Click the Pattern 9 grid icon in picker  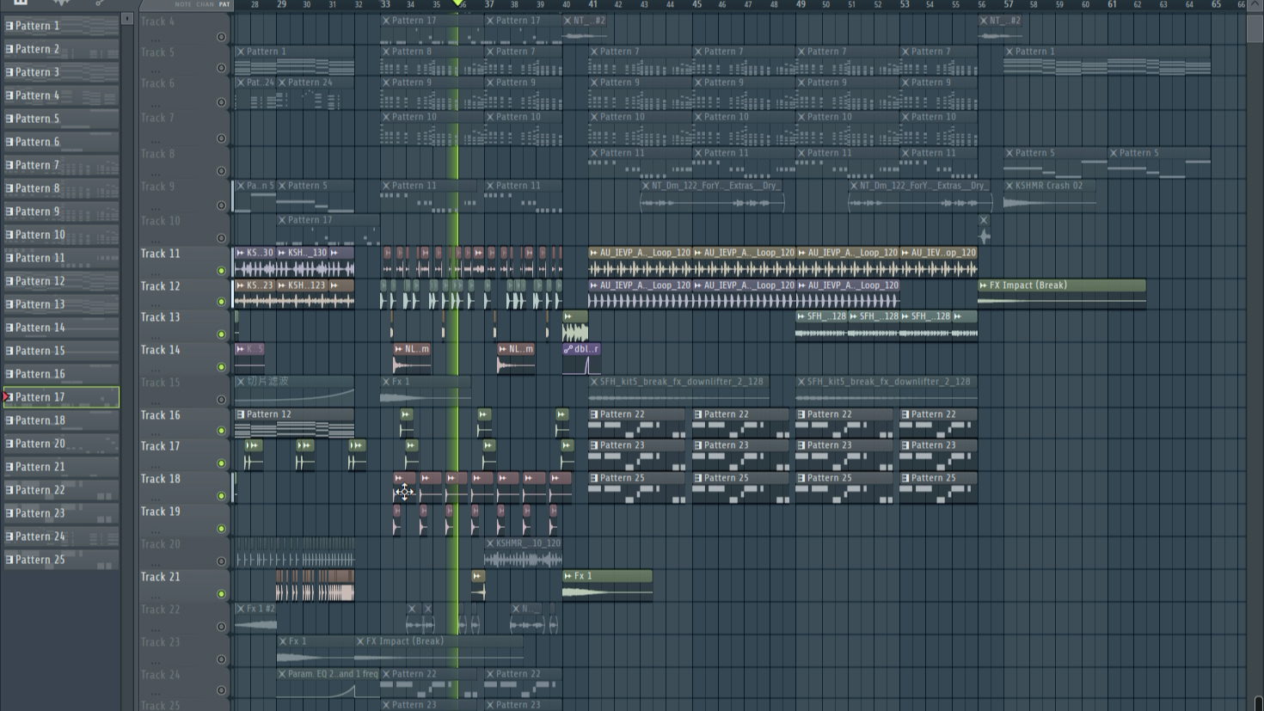9,211
